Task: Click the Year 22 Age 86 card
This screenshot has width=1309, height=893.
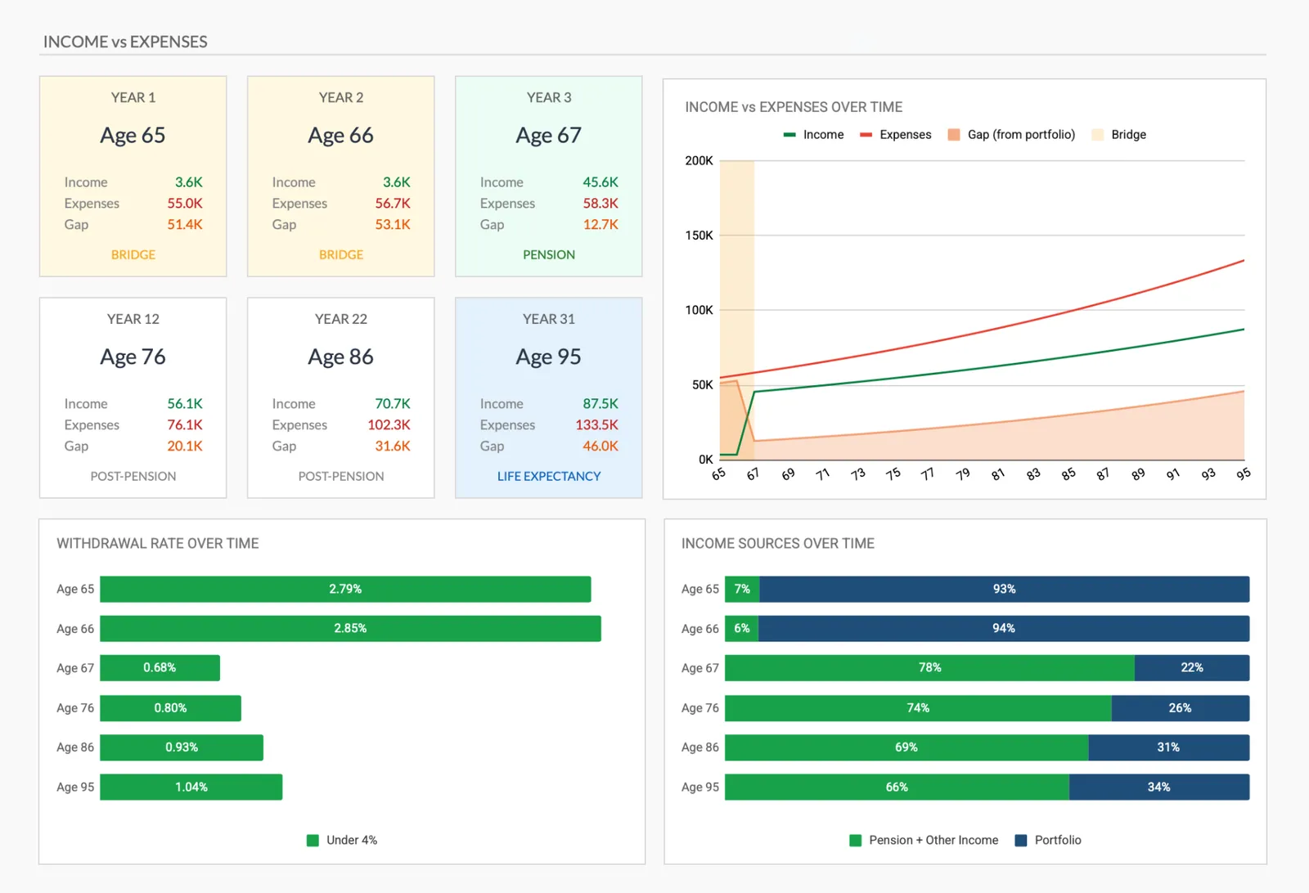Action: point(340,397)
